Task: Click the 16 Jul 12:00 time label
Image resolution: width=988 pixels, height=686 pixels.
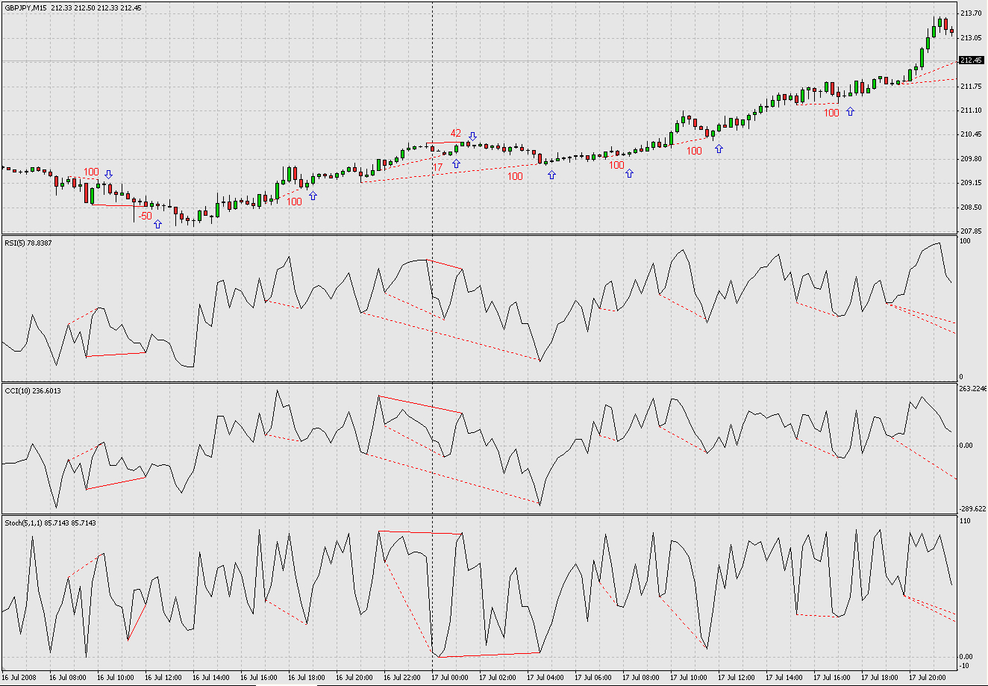Action: [x=163, y=678]
